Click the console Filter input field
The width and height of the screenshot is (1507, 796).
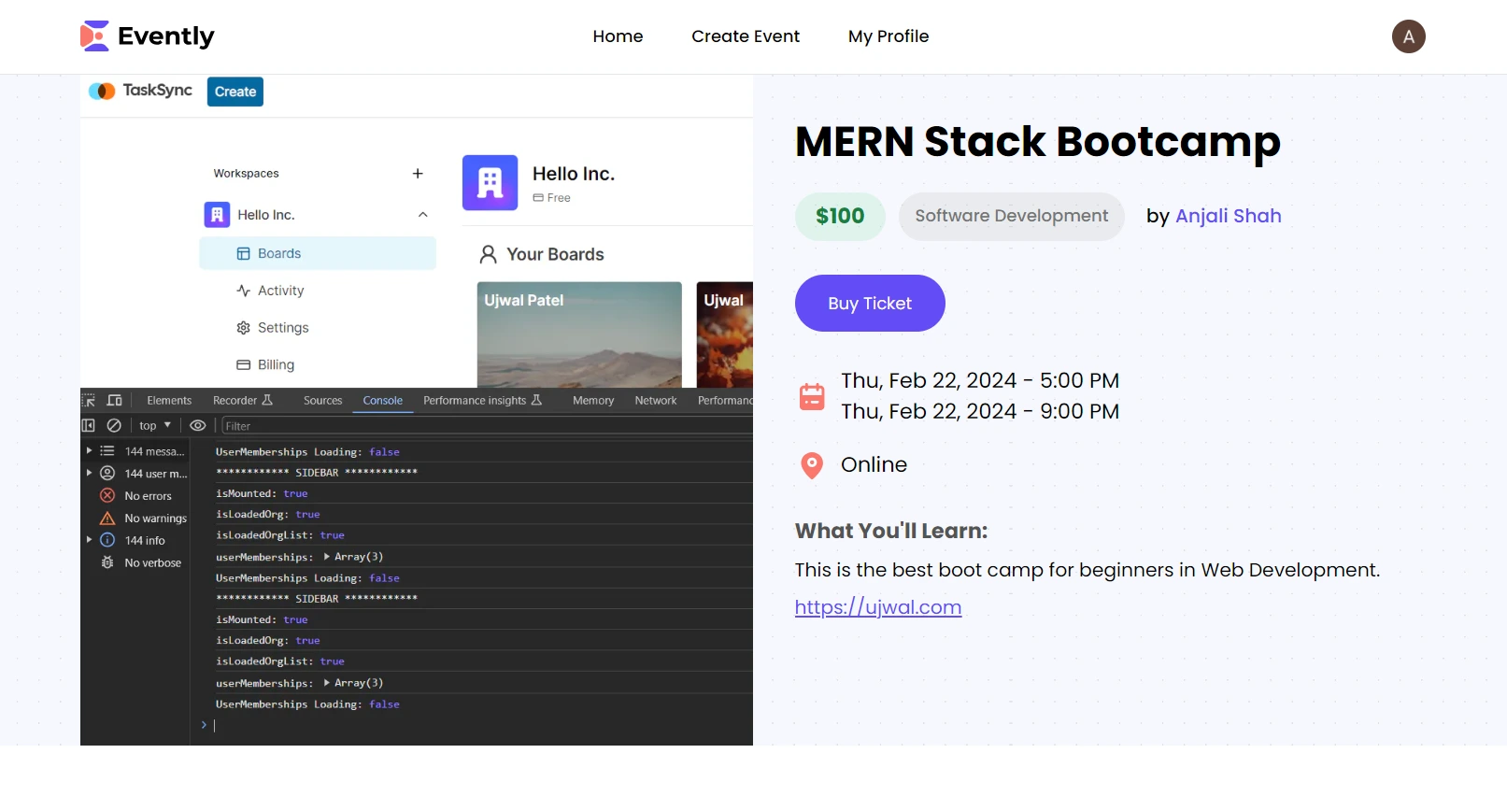[486, 426]
